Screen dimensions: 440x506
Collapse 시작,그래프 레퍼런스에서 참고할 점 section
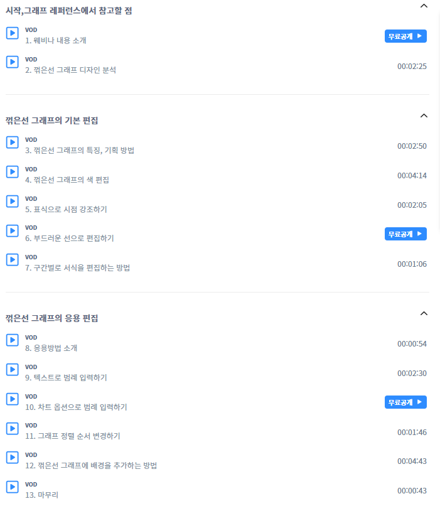(424, 6)
